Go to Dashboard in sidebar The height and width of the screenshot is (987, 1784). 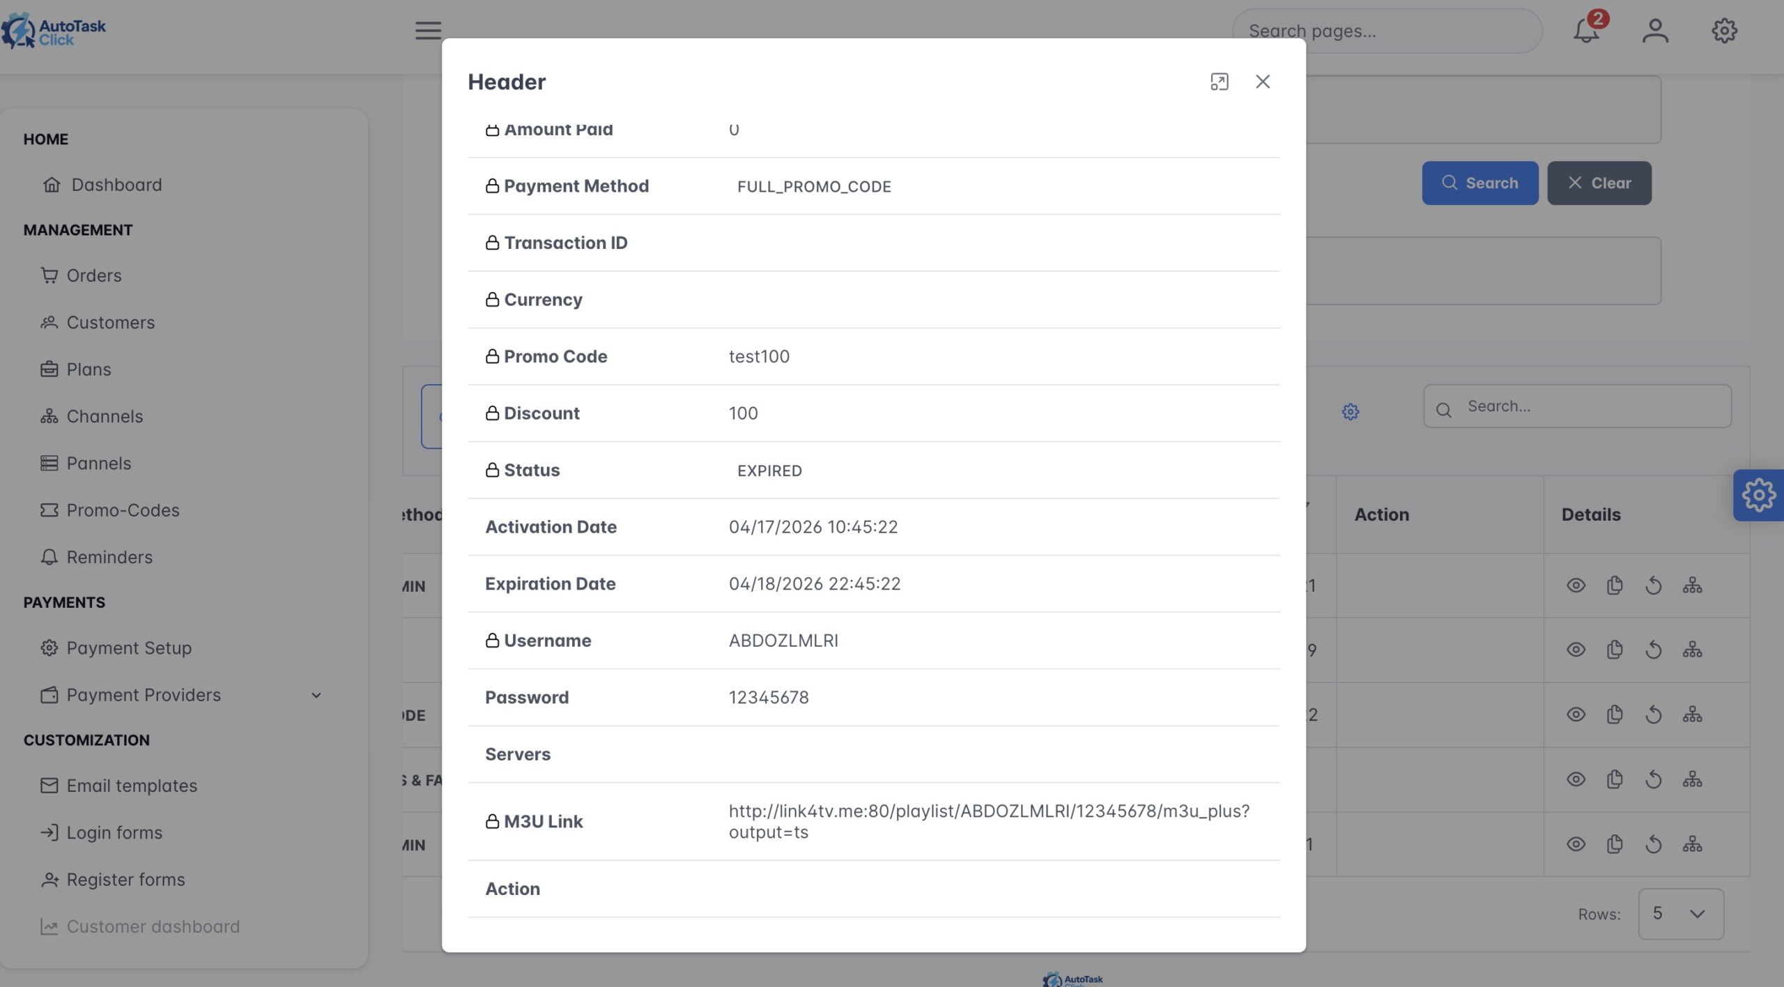point(102,185)
